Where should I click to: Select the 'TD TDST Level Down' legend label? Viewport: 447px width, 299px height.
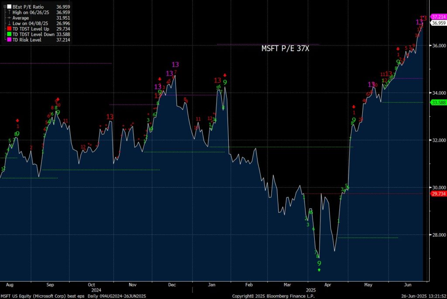pyautogui.click(x=33, y=34)
